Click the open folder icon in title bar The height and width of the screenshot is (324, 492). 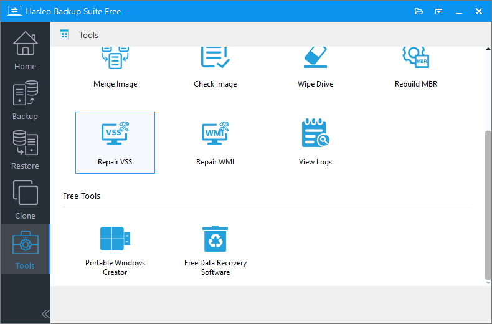[x=419, y=12]
